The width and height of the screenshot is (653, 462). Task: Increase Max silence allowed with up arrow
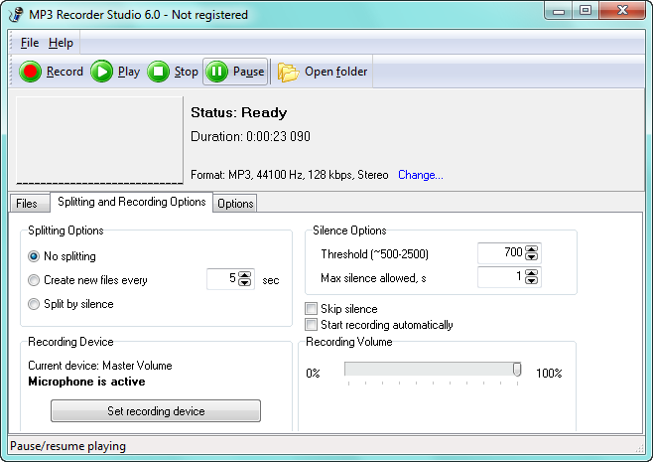pyautogui.click(x=531, y=272)
